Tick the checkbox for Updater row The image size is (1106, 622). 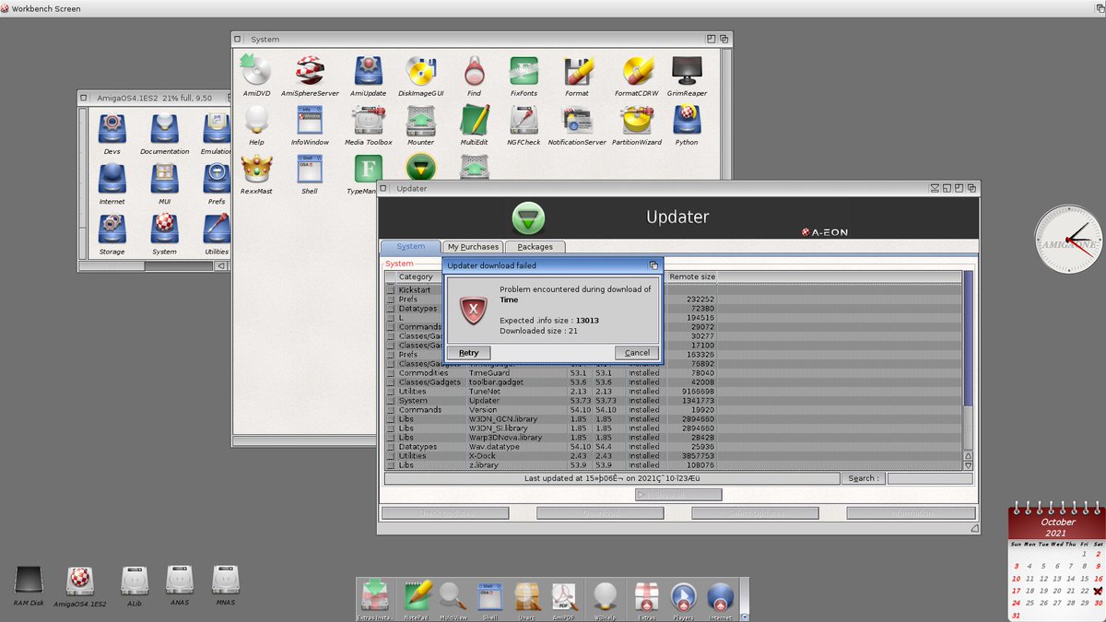(391, 401)
